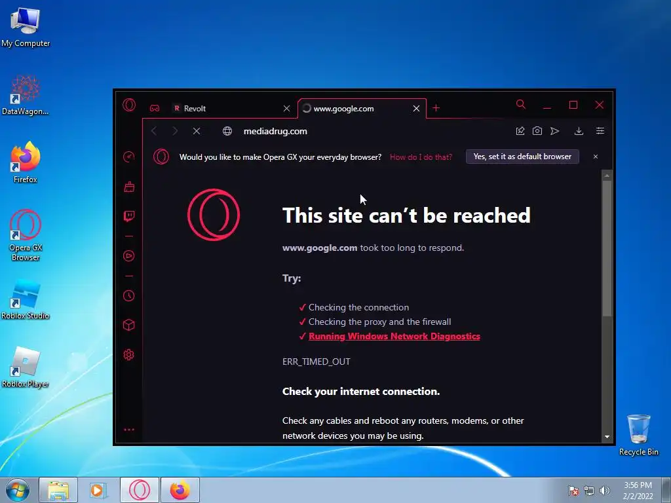Click Opera GX taskbar button
Viewport: 671px width, 503px height.
(140, 490)
